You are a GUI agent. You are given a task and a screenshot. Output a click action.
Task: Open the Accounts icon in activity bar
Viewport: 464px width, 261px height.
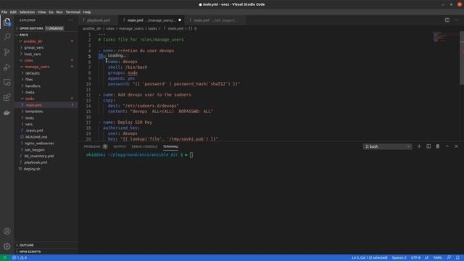pos(7,231)
